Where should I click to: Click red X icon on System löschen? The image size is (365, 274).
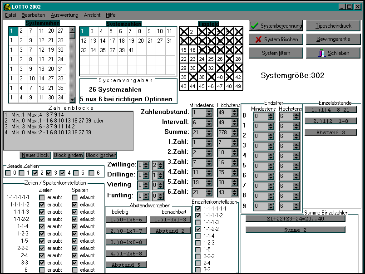(258, 39)
